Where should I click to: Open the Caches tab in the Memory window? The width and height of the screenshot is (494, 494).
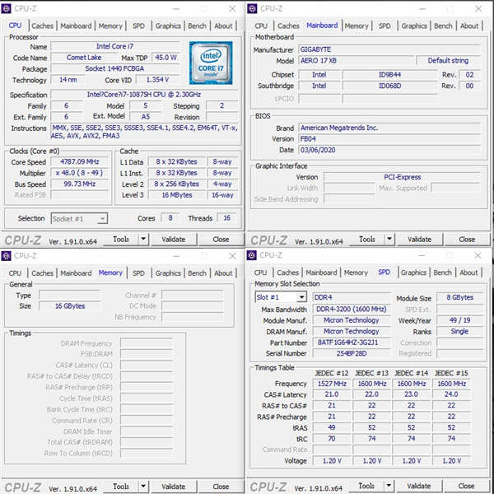[42, 273]
